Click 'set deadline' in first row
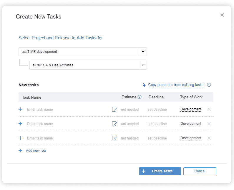The height and width of the screenshot is (190, 234). pos(157,110)
